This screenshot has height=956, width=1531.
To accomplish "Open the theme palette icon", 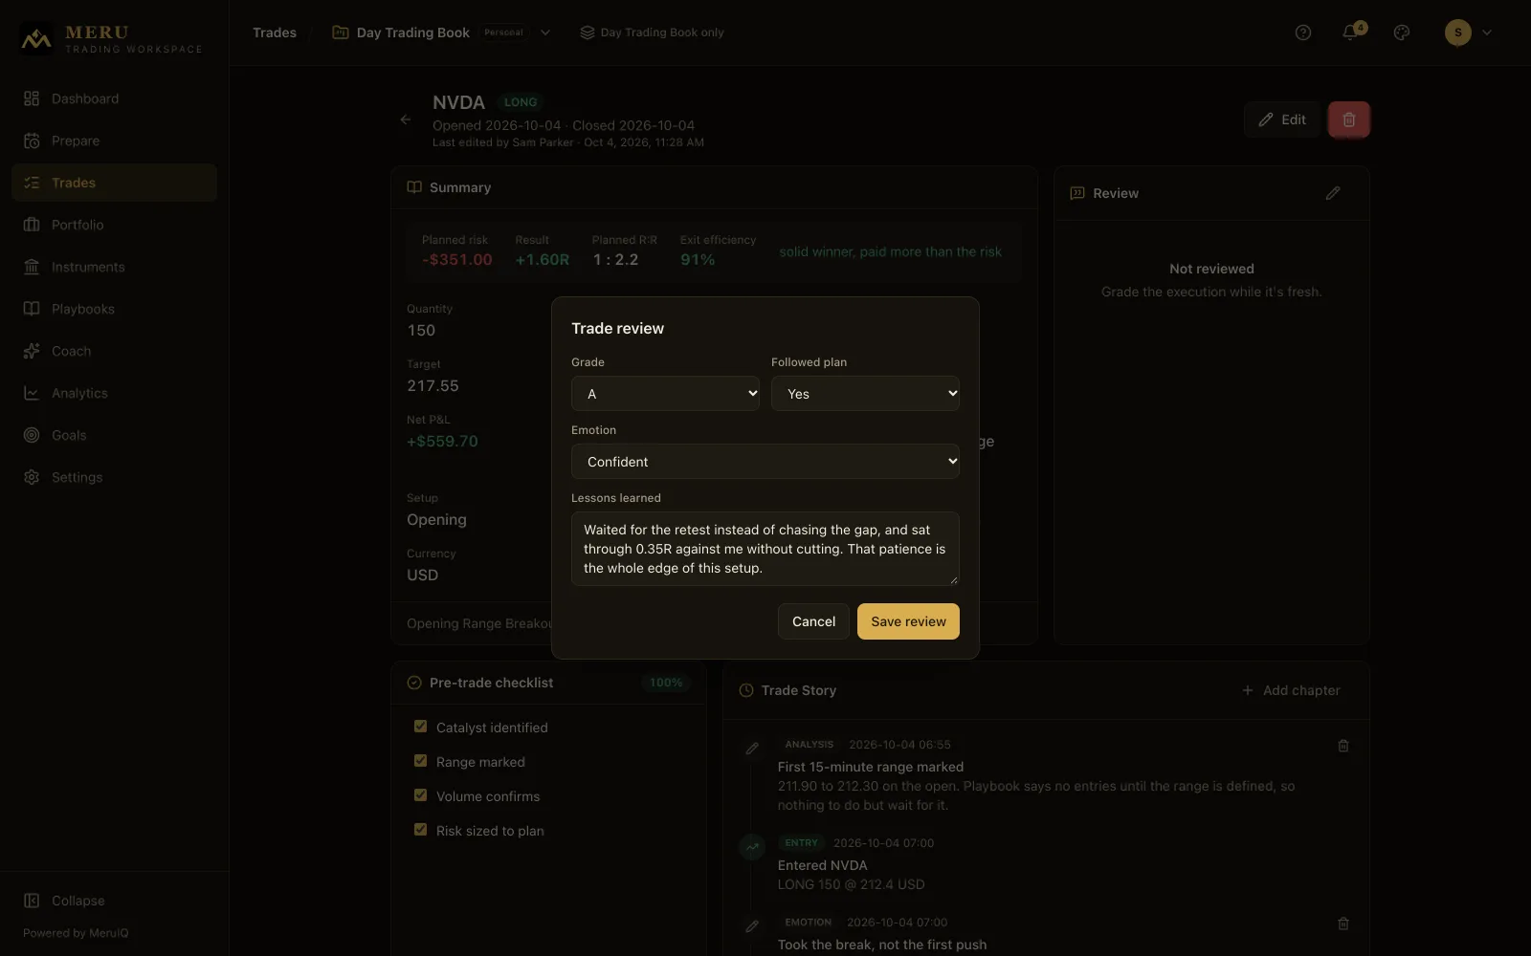I will tap(1402, 33).
